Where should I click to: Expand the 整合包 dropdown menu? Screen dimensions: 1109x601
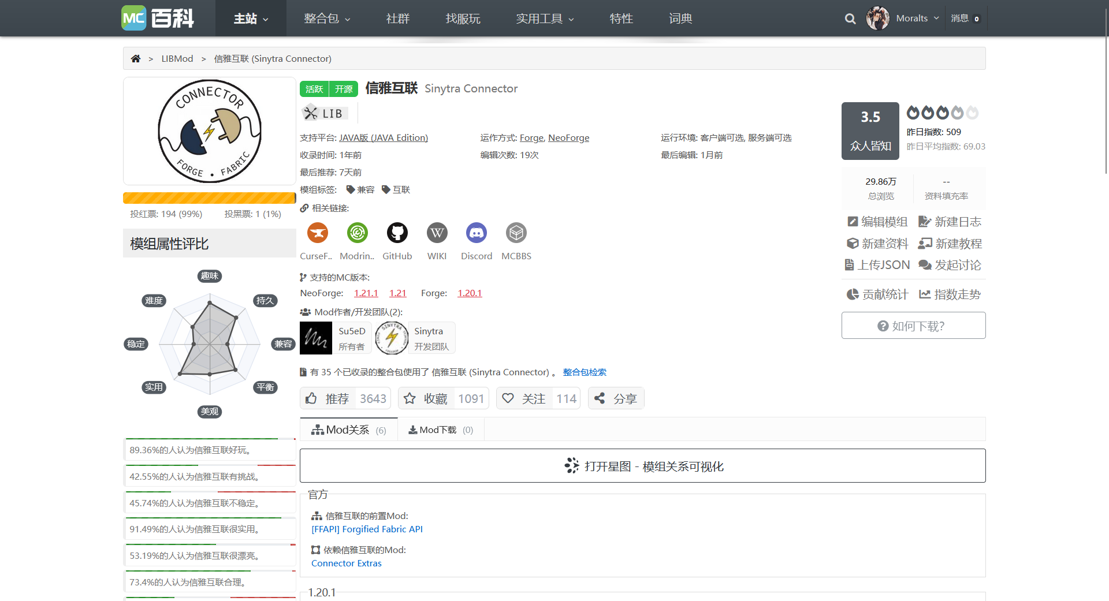[327, 18]
